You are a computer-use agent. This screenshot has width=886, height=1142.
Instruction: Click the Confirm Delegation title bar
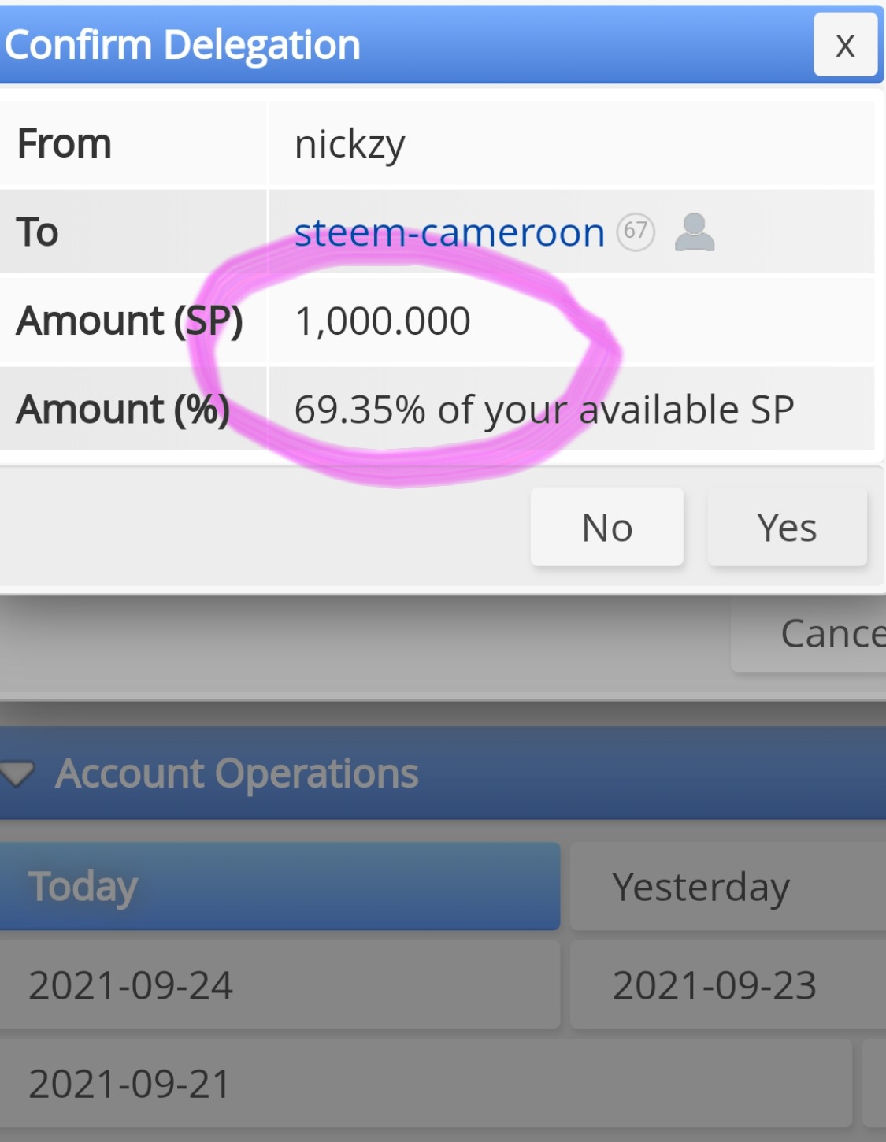point(394,45)
